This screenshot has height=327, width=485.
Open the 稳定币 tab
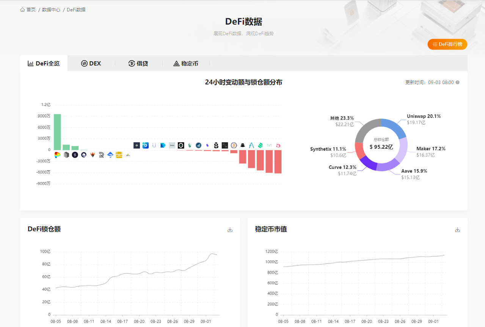coord(186,63)
